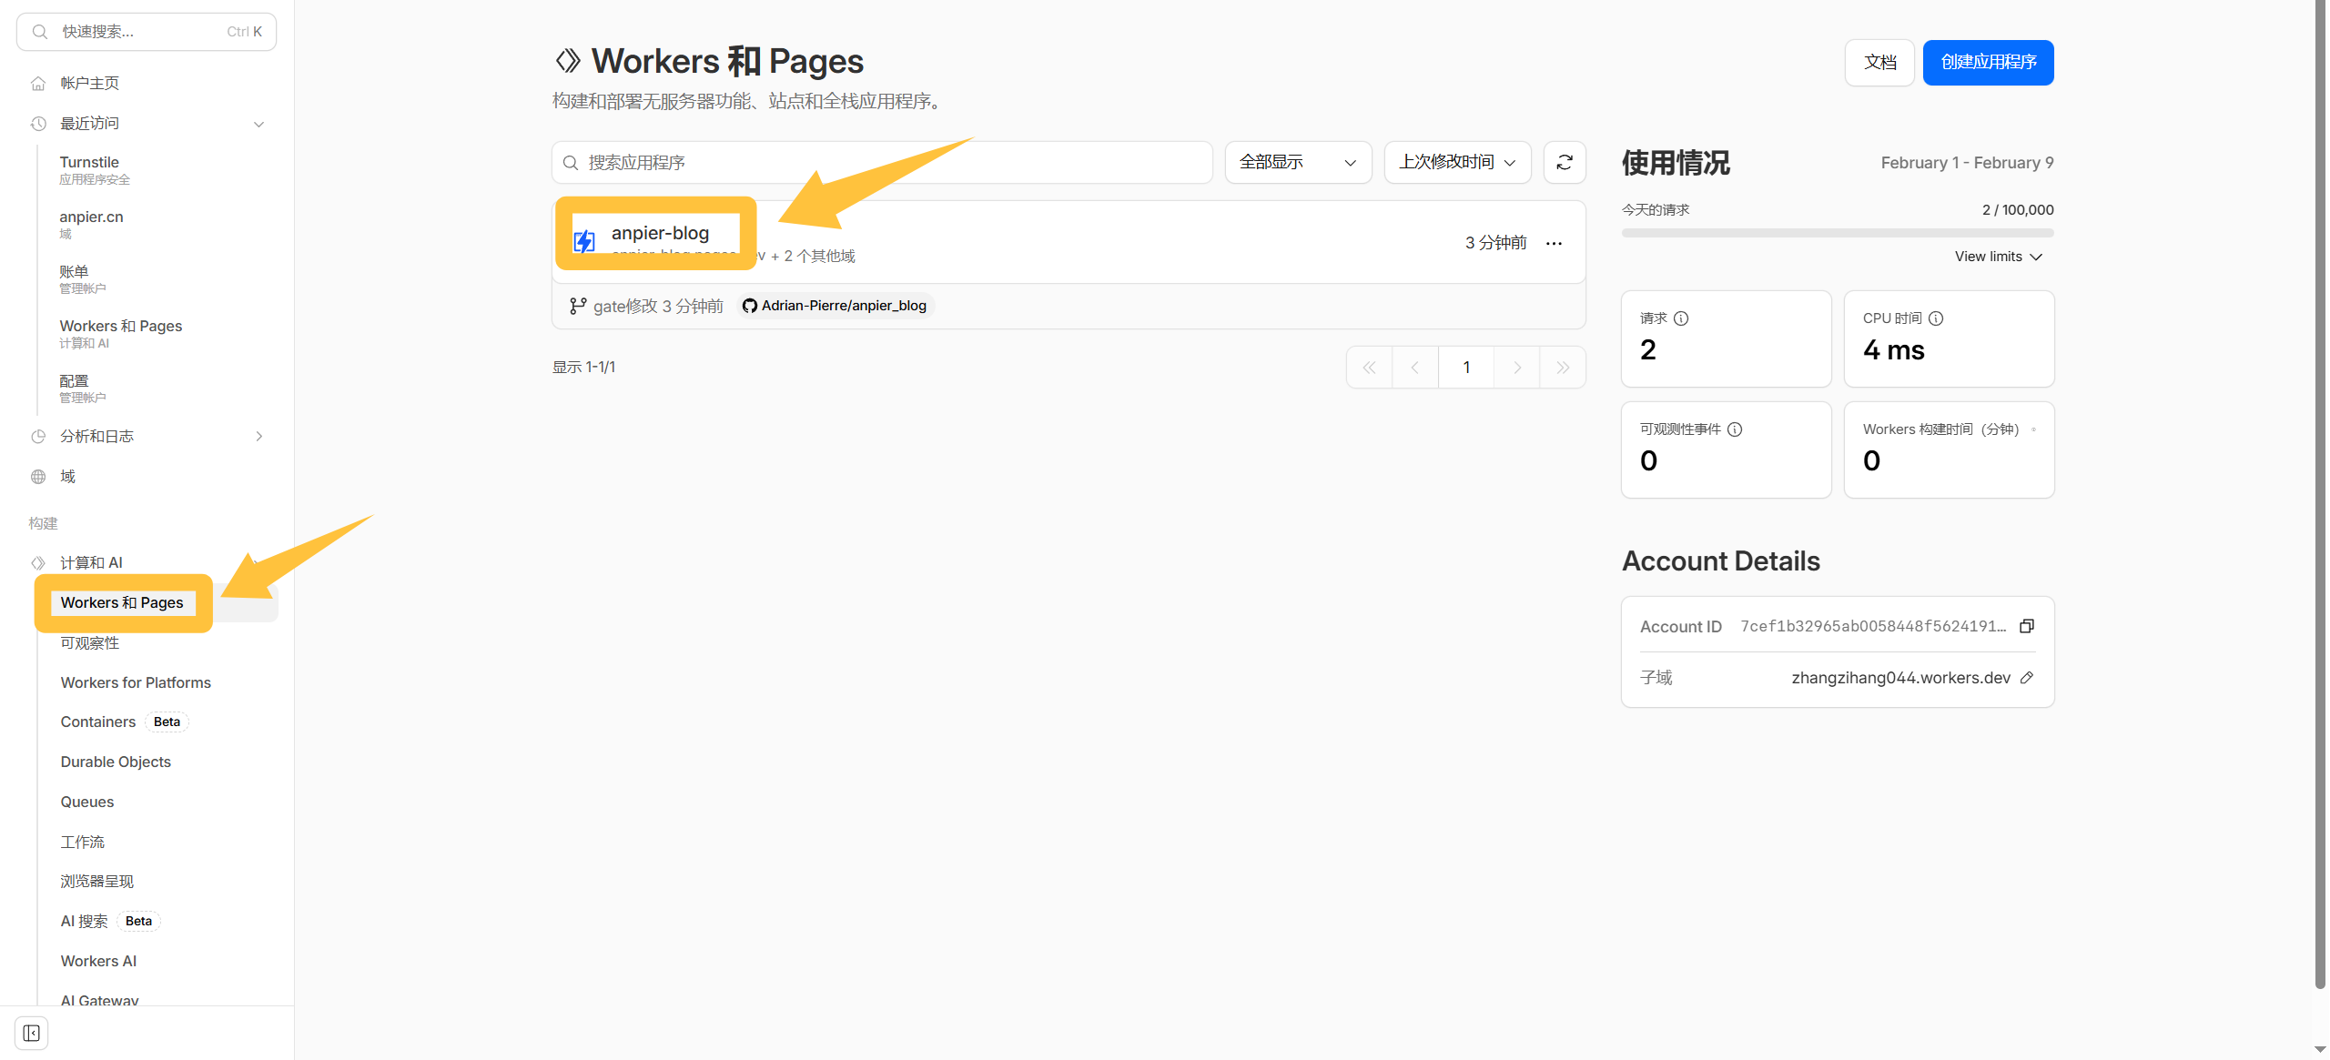Click the clock icon beside 最近访问
The width and height of the screenshot is (2330, 1060).
tap(38, 124)
